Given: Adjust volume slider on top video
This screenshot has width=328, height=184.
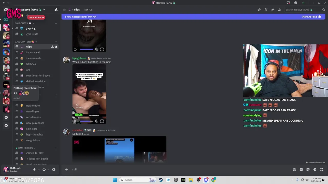Looking at the screenshot, I should 86,49.
